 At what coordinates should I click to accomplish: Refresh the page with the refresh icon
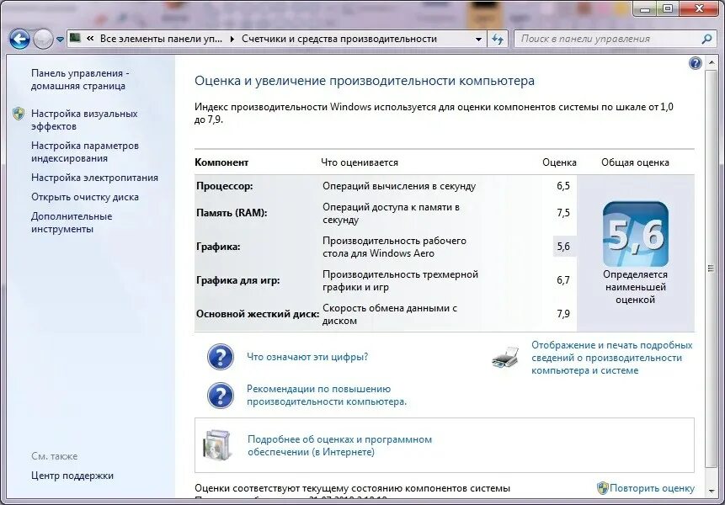498,40
